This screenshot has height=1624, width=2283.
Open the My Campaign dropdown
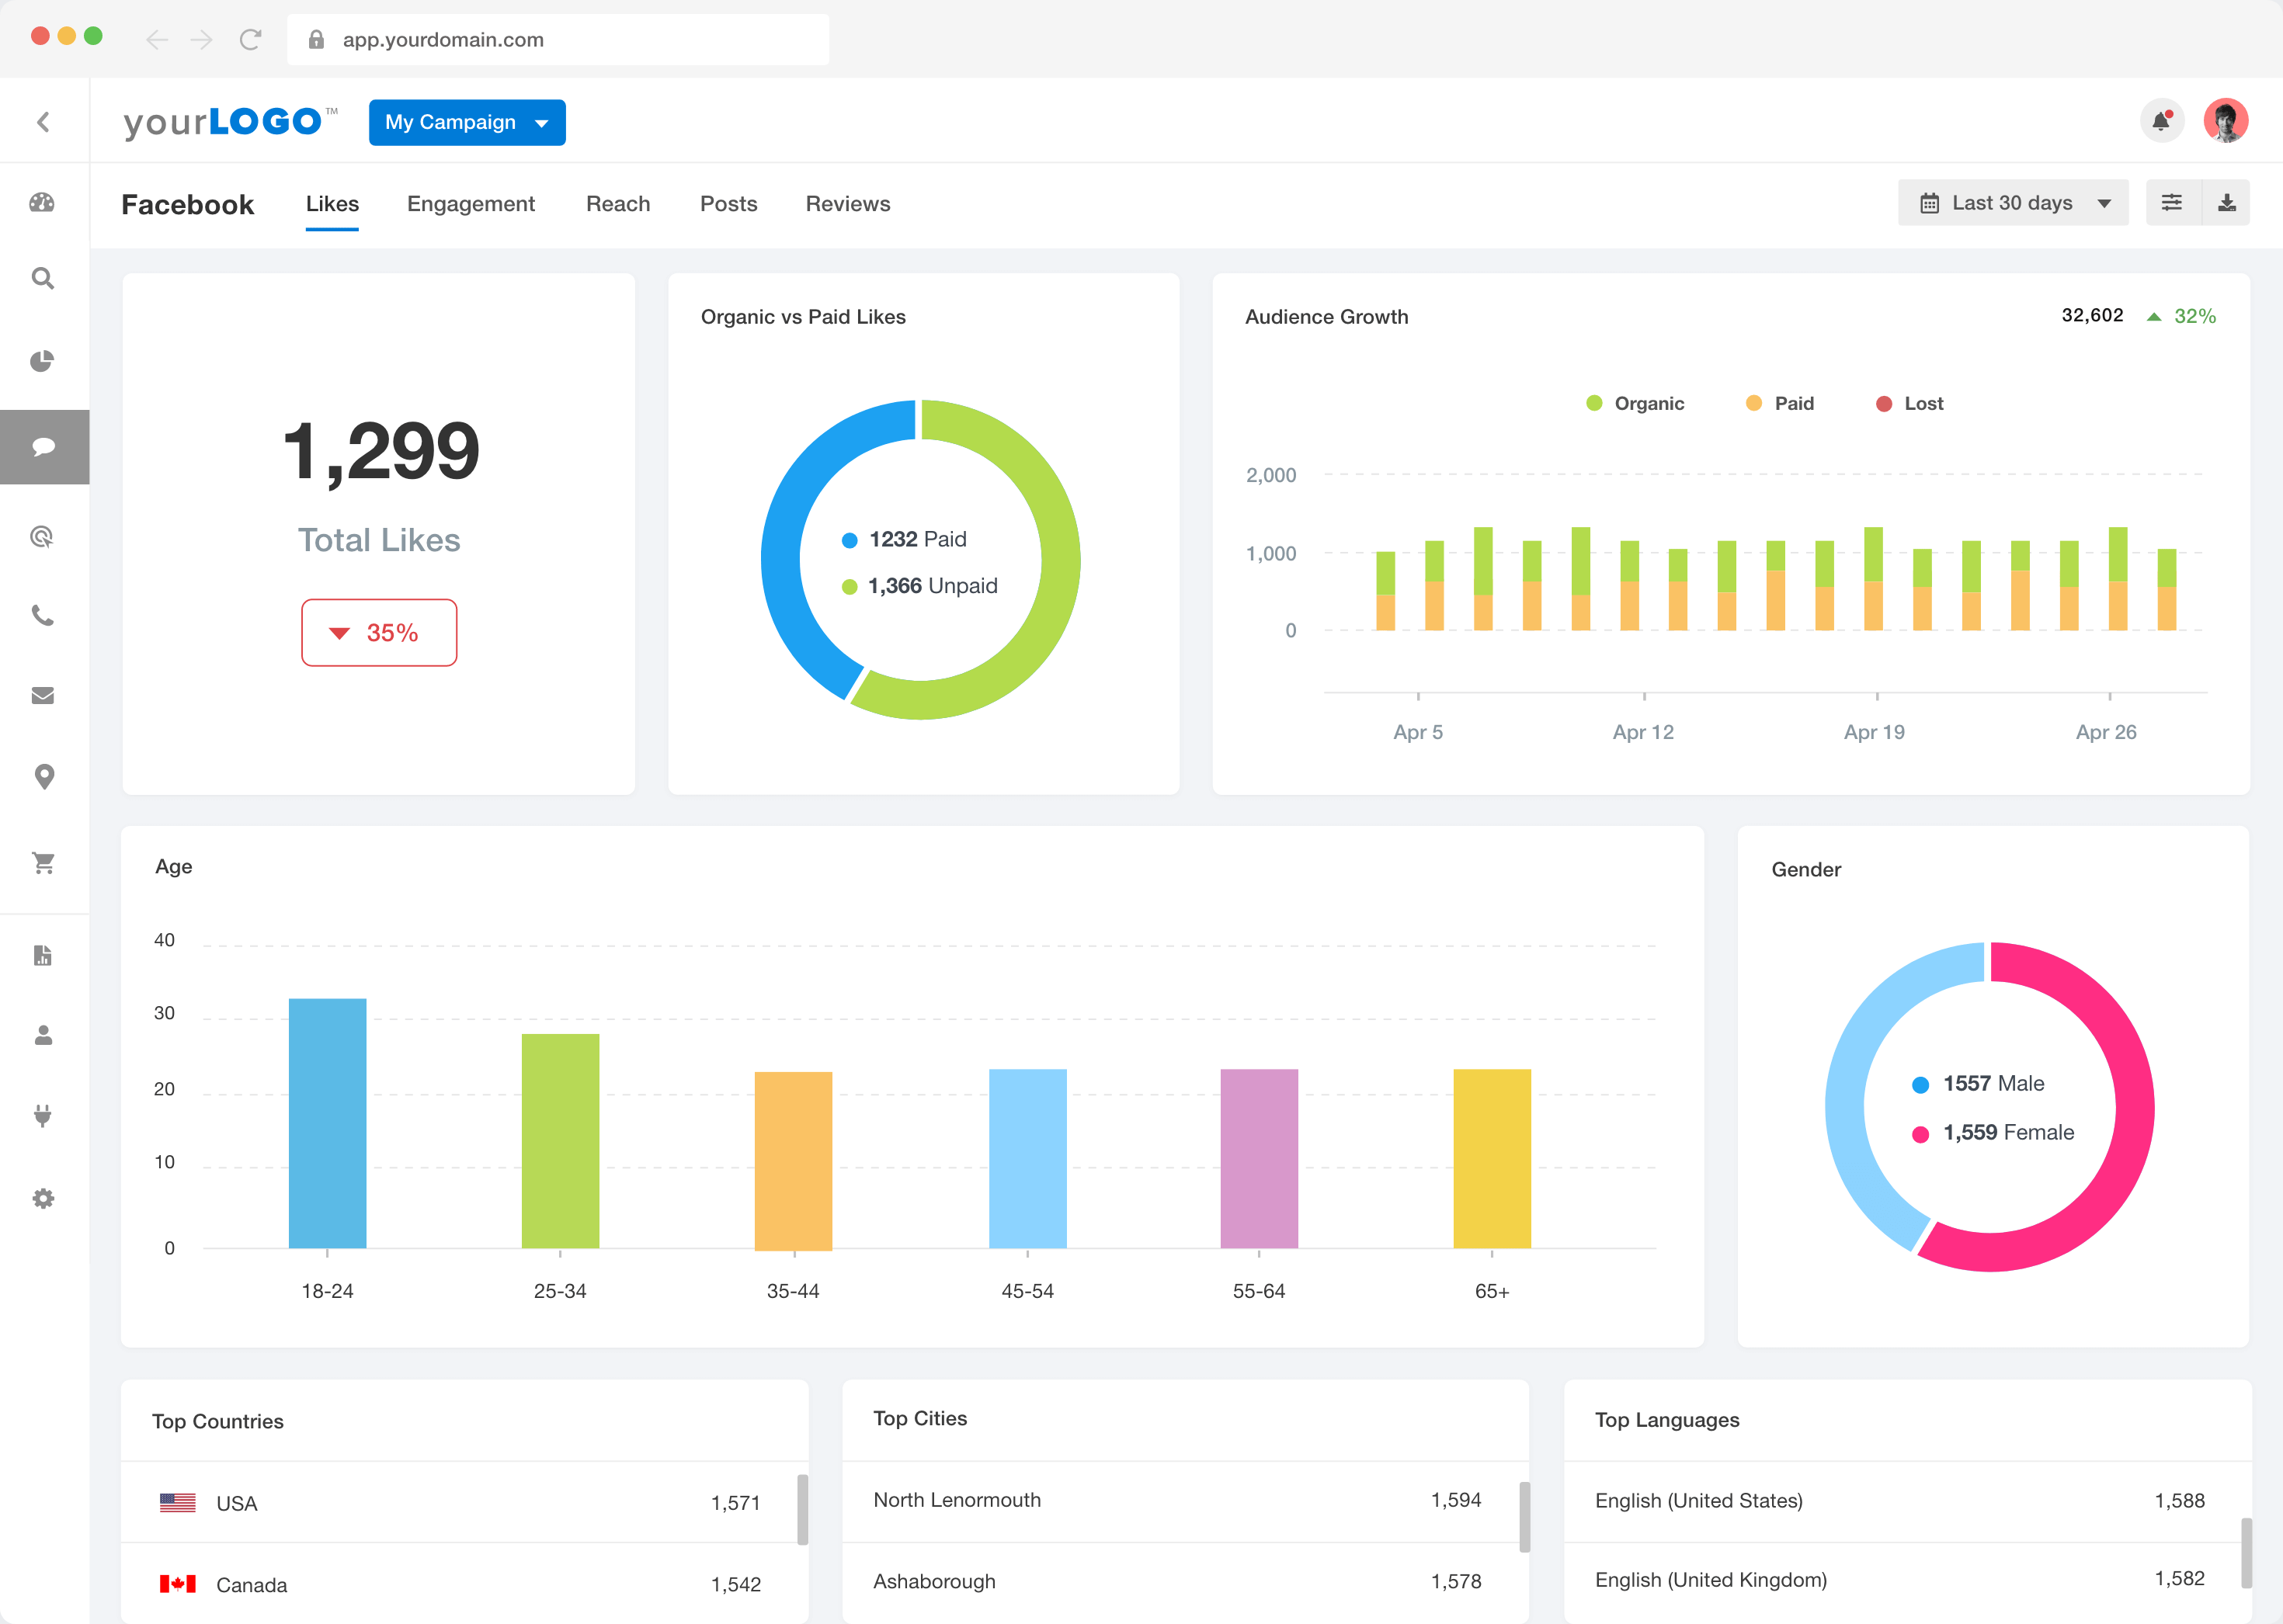(x=466, y=122)
